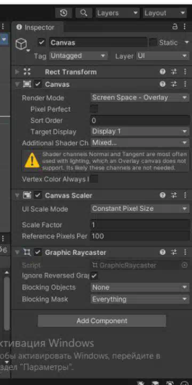This screenshot has height=385, width=192.
Task: Click the search magnifier icon
Action: coord(84,13)
